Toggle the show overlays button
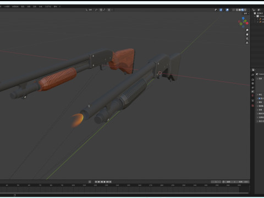 (x=227, y=10)
